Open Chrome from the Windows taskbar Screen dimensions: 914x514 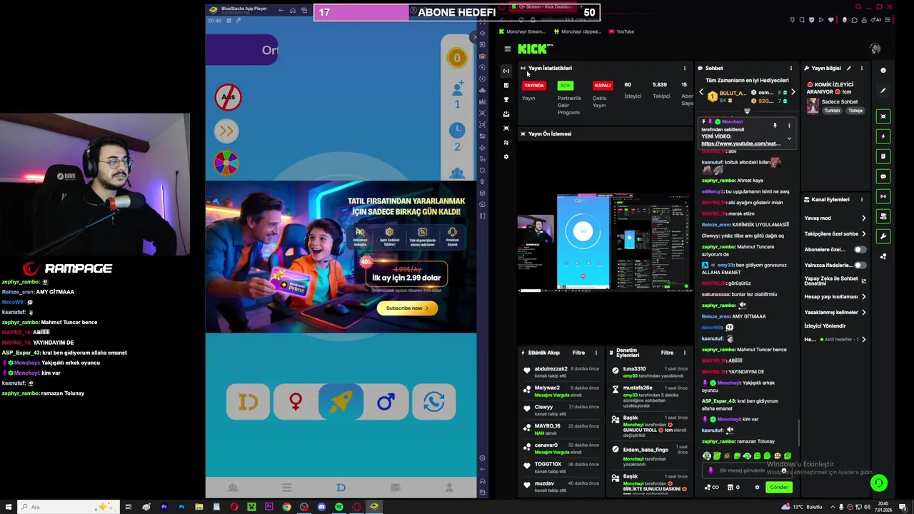[x=286, y=507]
